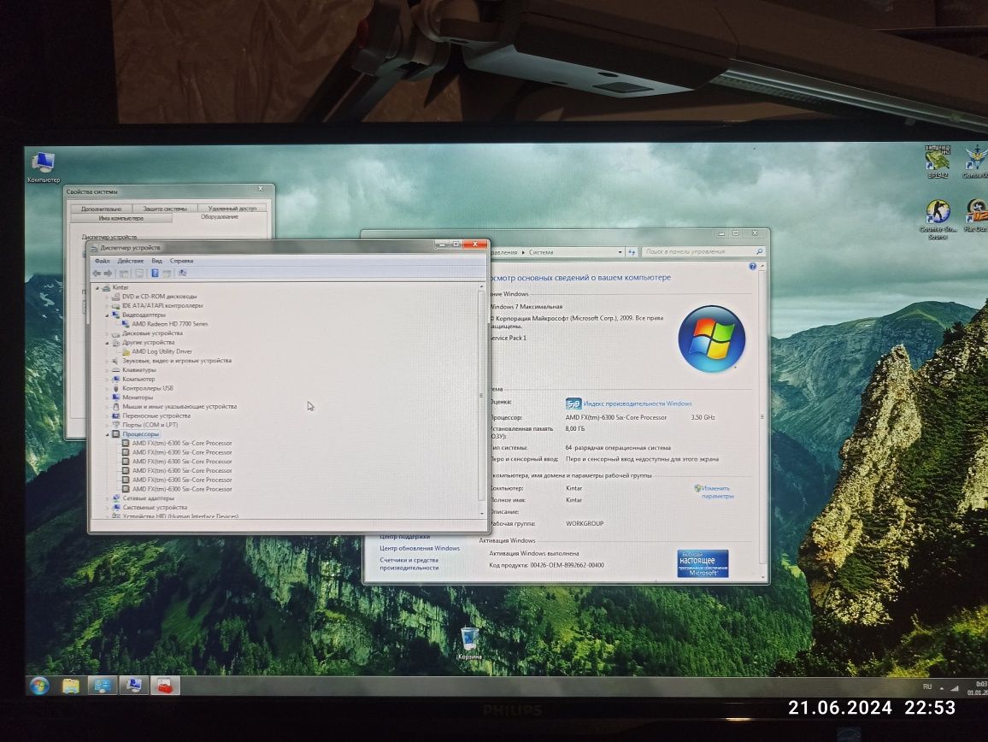Click the red toolbox icon on taskbar

tap(165, 686)
